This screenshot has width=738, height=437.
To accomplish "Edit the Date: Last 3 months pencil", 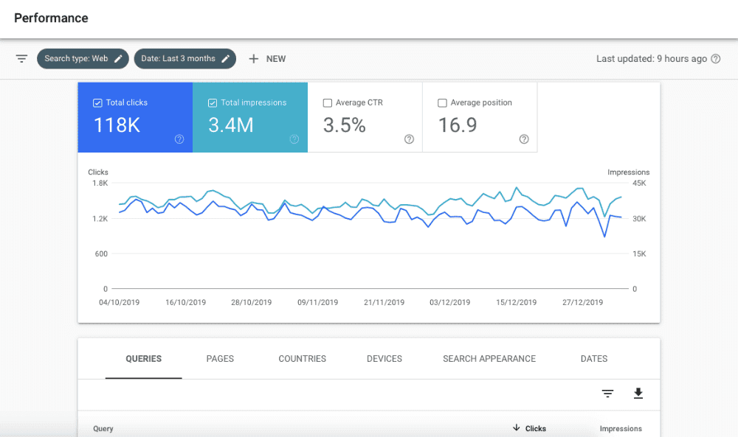I will (225, 59).
